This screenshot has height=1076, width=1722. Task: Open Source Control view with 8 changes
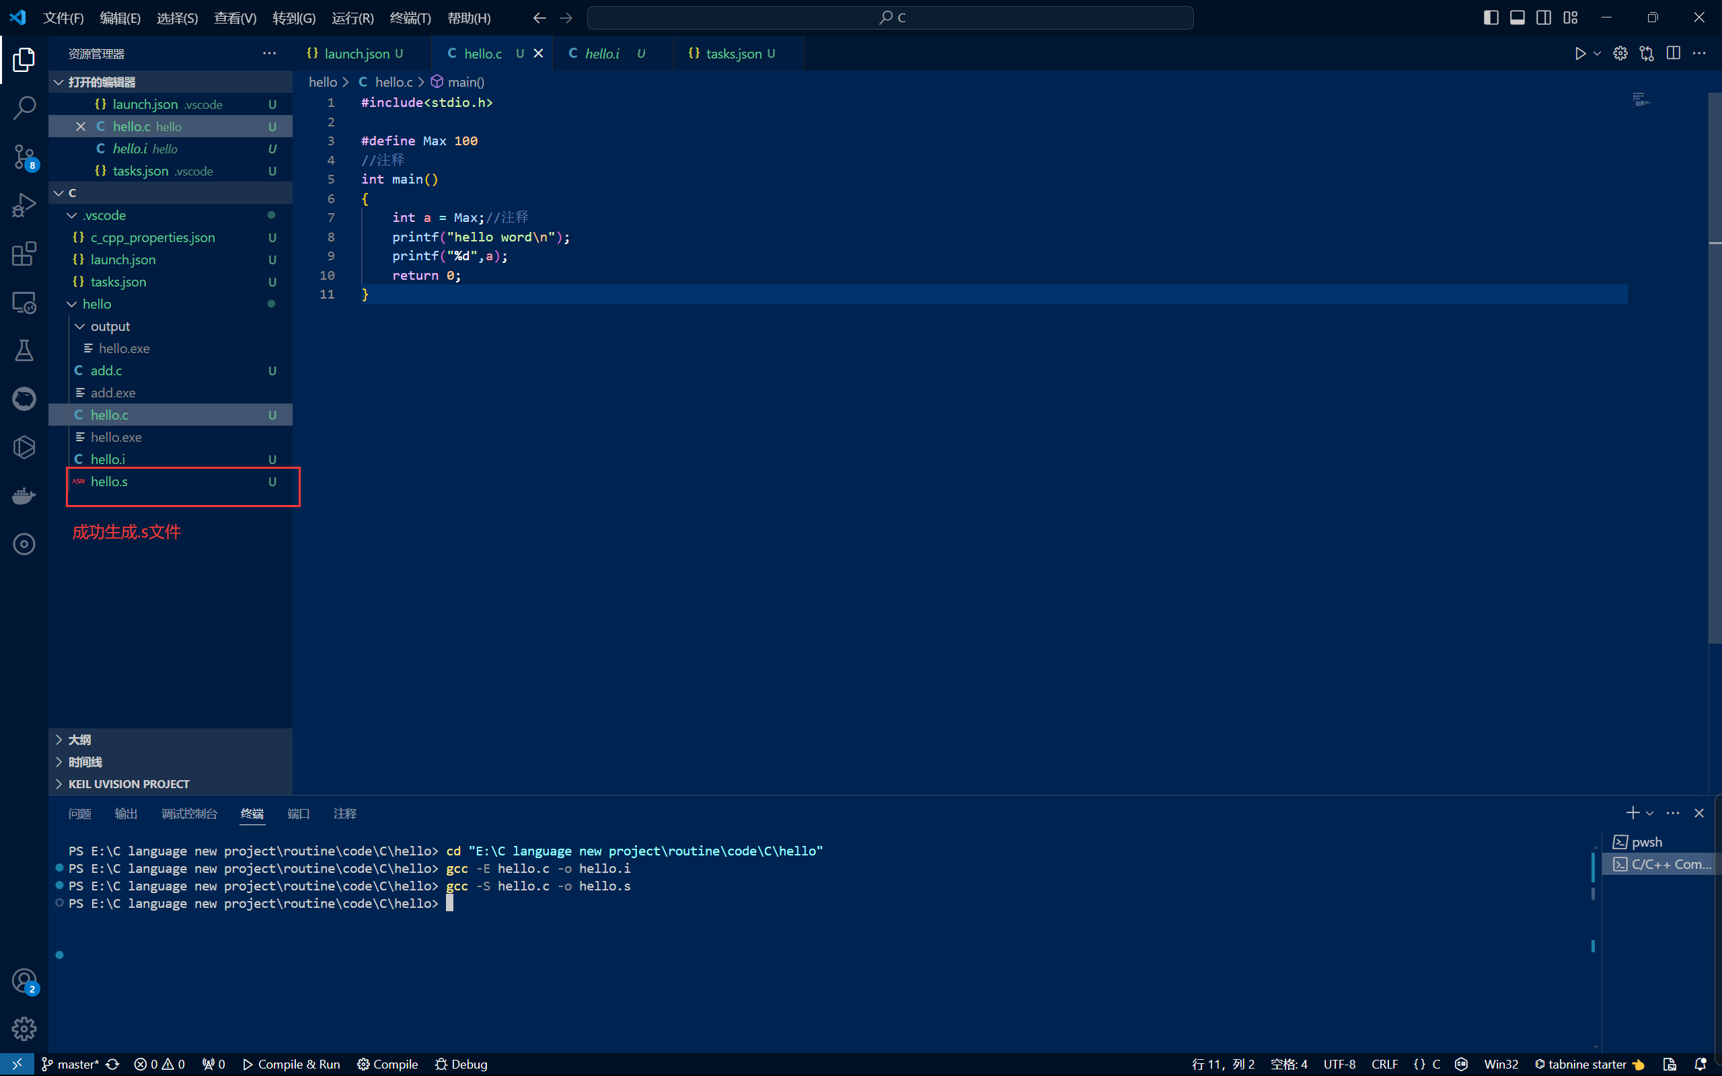tap(24, 157)
